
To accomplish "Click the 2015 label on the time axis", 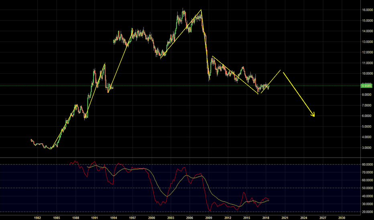I will click(x=247, y=218).
